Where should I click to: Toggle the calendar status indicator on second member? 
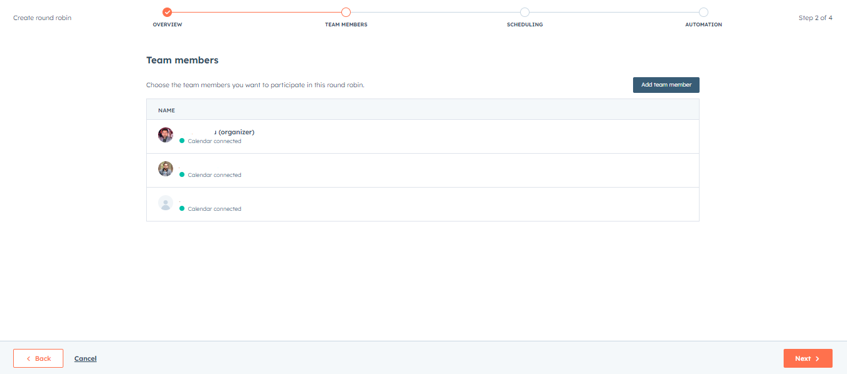point(181,175)
